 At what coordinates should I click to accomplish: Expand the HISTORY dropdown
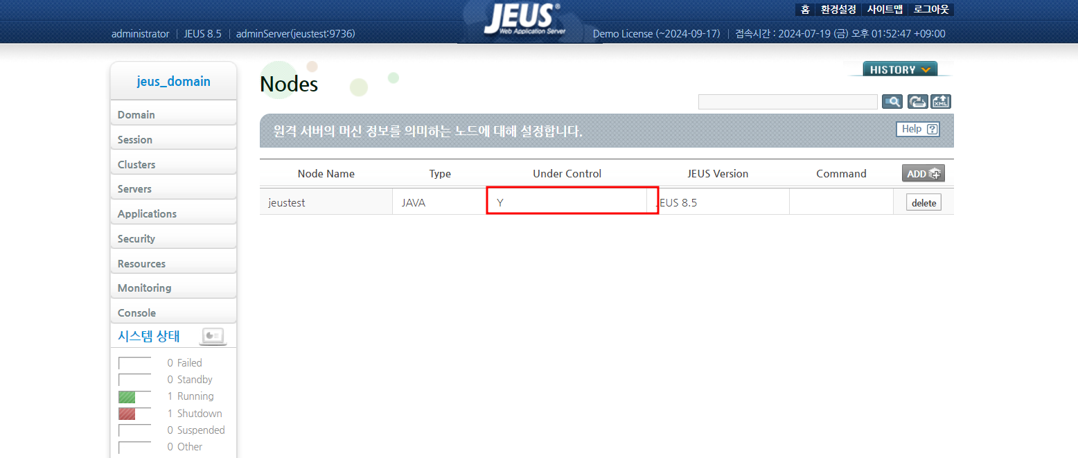(900, 69)
